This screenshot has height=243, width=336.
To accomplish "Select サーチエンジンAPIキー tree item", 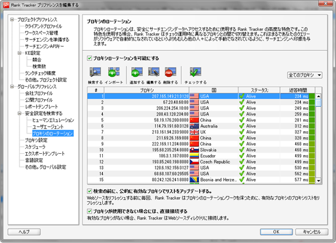I will (x=44, y=46).
